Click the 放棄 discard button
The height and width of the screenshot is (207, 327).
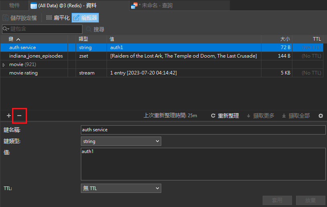(x=311, y=200)
